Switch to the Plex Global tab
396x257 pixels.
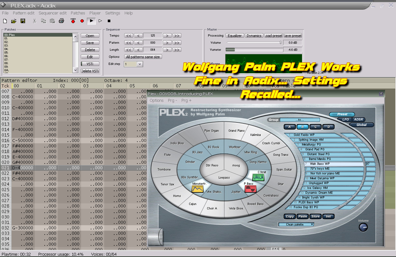click(362, 125)
